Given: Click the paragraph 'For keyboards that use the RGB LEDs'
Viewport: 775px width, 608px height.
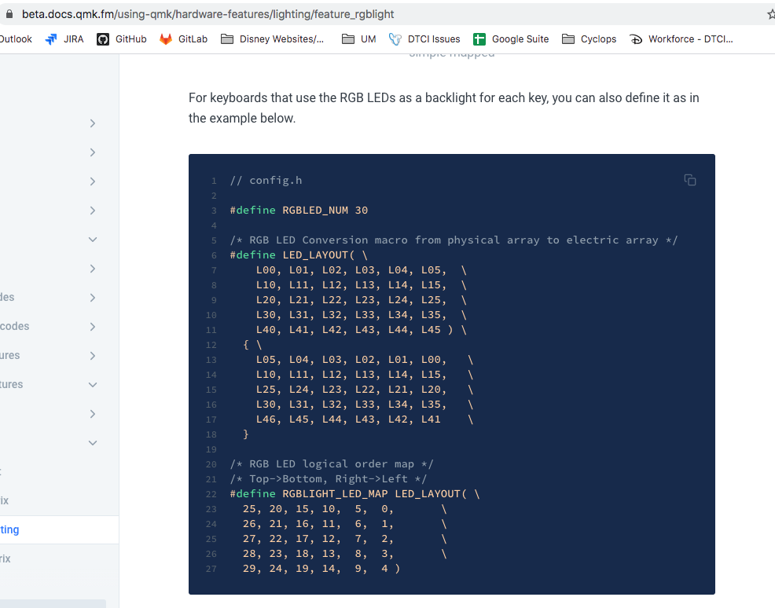Looking at the screenshot, I should [444, 108].
